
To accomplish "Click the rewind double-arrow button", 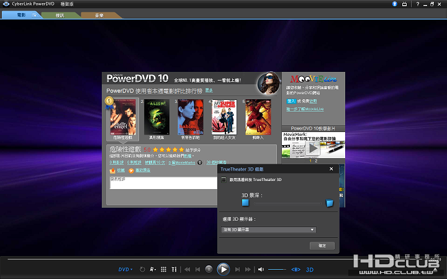I will coord(187,269).
